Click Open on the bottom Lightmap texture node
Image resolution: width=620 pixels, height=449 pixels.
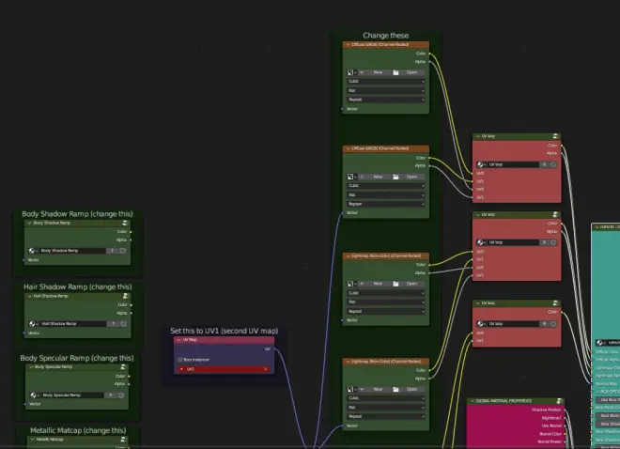point(411,389)
